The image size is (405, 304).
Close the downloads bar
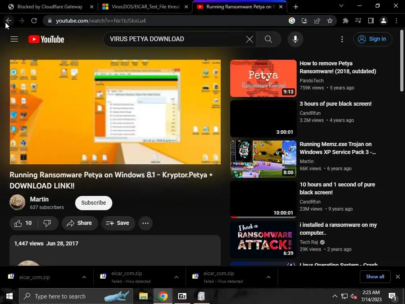398,277
